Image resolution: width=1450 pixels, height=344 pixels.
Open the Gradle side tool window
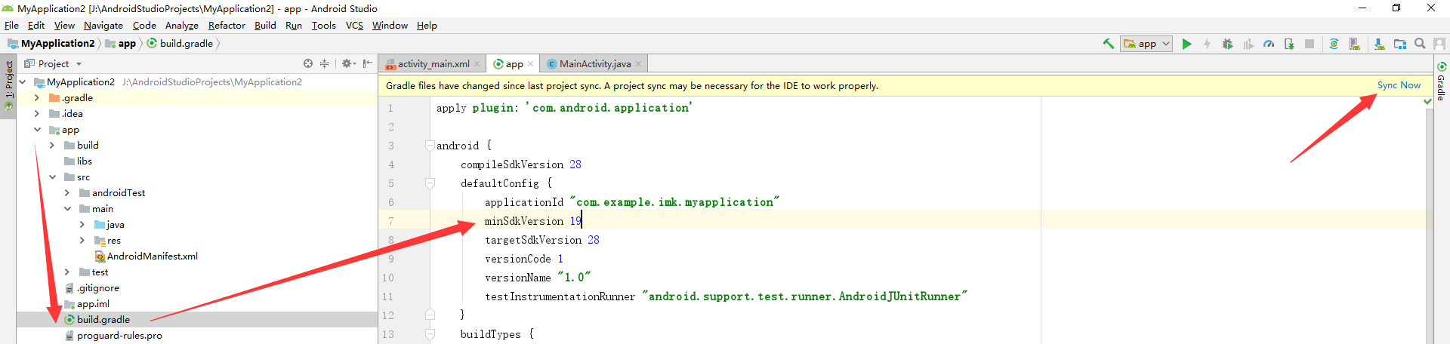[1441, 81]
